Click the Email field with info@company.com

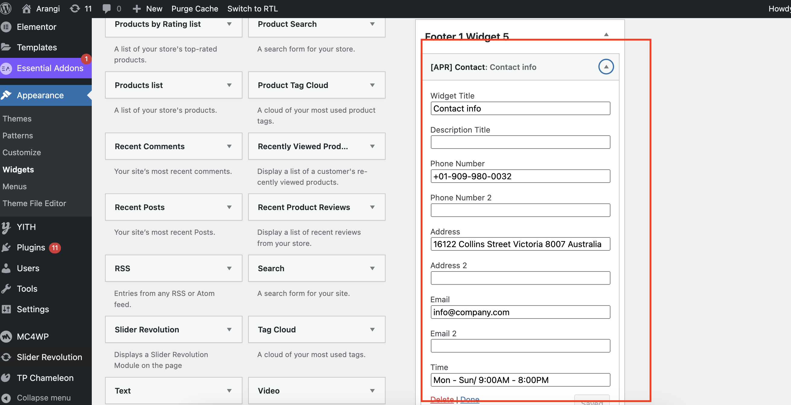click(520, 312)
